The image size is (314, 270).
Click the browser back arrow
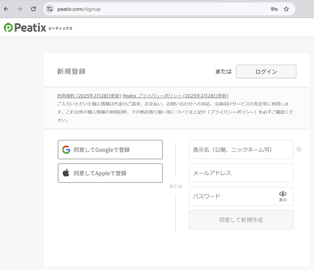pyautogui.click(x=6, y=9)
